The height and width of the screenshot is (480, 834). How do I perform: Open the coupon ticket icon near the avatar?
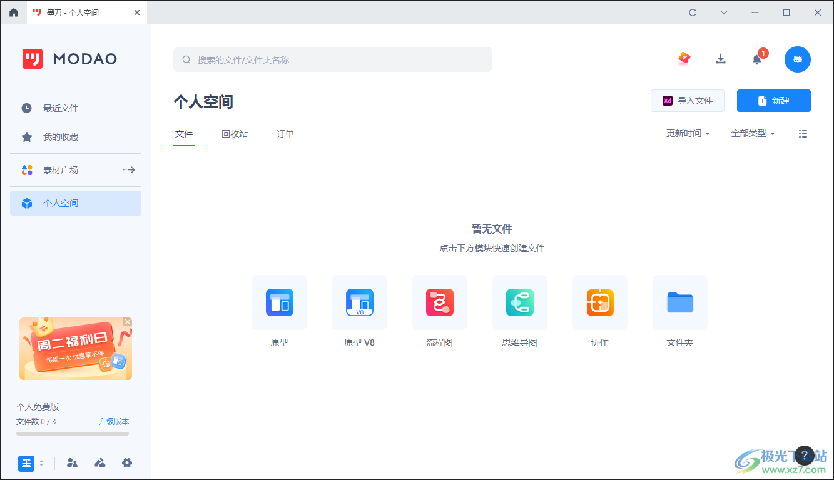click(x=684, y=59)
